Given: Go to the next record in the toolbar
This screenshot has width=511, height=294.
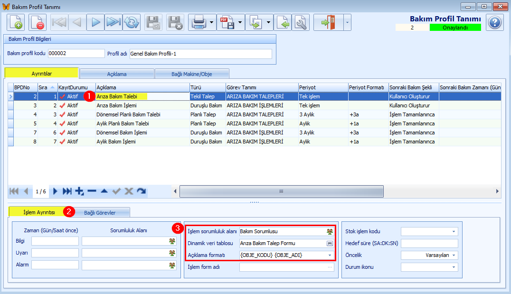Looking at the screenshot, I should [x=95, y=22].
